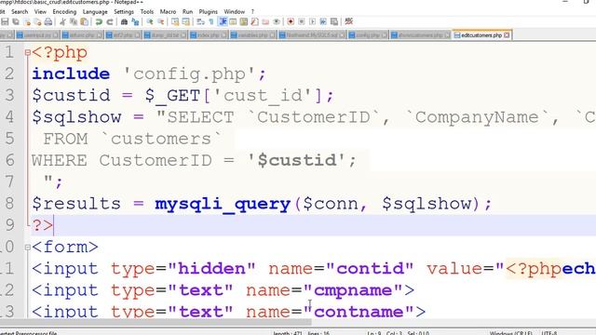Toggle file monitoring eye icon

(277, 21)
